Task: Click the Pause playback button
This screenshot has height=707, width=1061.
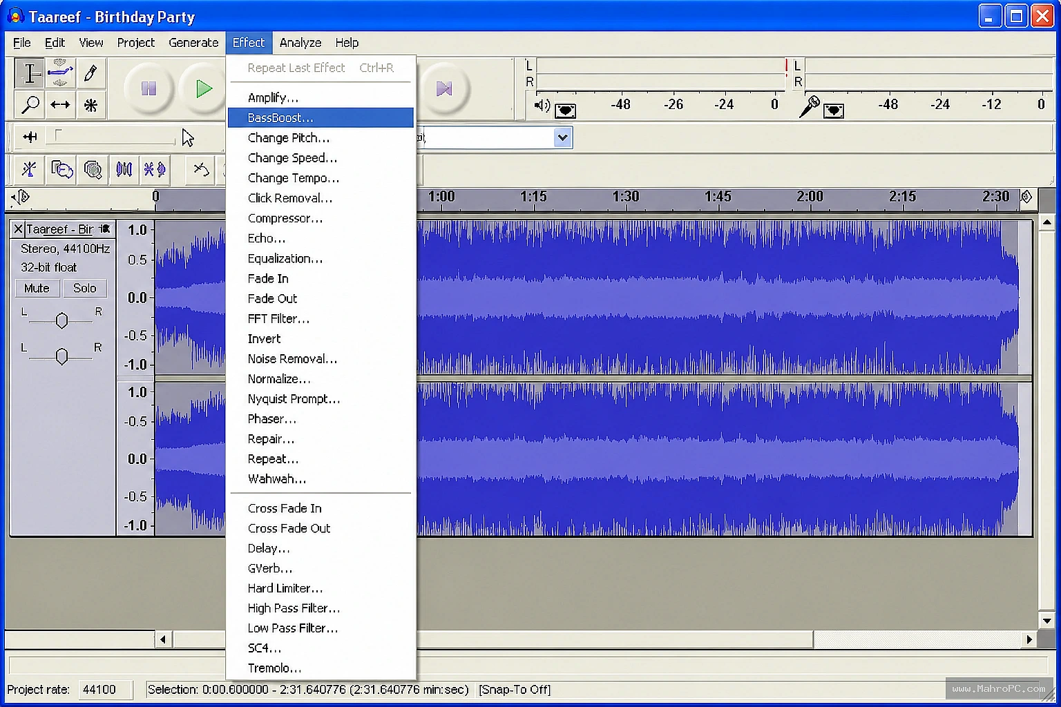Action: coord(149,88)
